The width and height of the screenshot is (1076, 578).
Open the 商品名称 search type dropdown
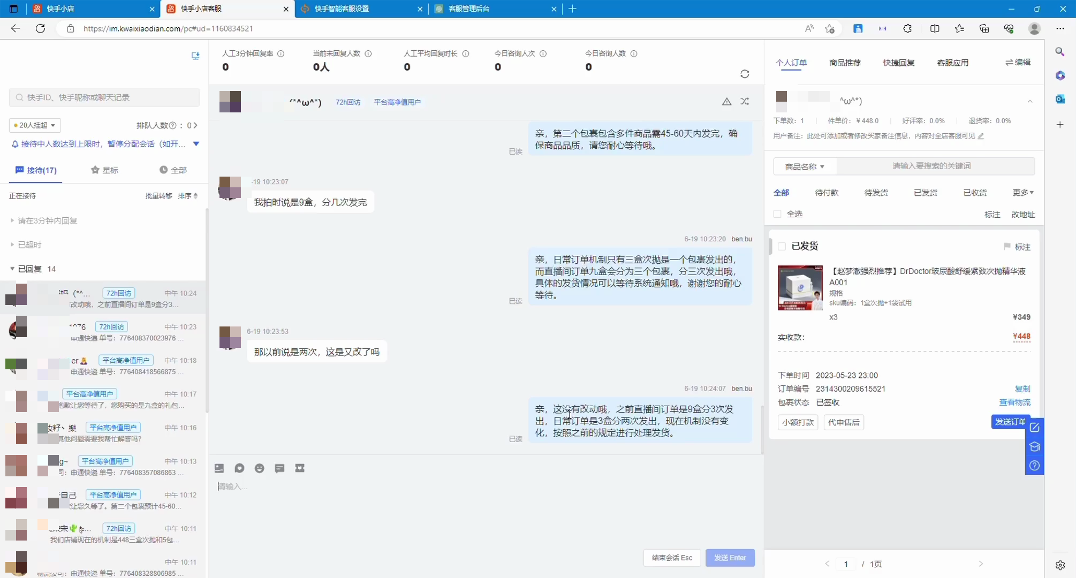point(805,166)
